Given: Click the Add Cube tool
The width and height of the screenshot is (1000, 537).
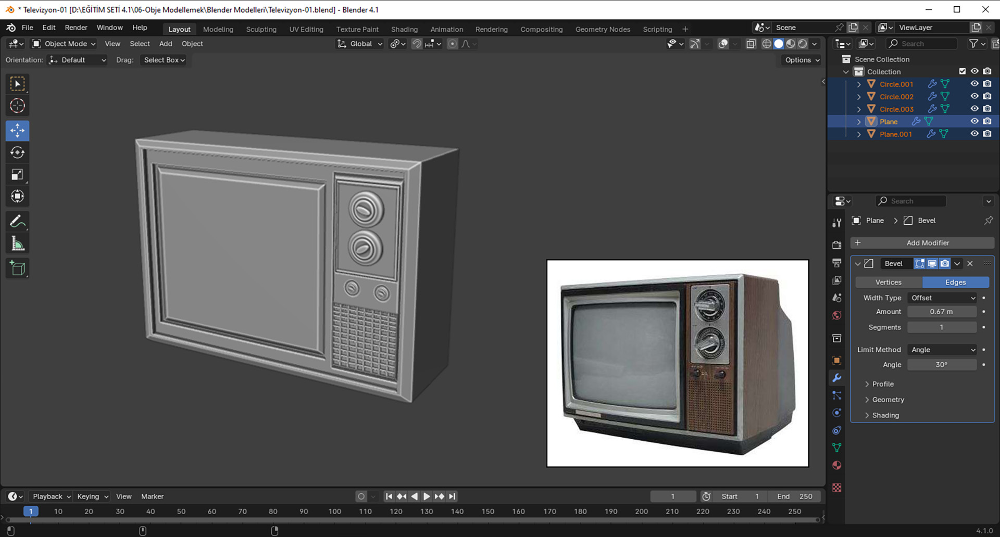Looking at the screenshot, I should coord(17,268).
